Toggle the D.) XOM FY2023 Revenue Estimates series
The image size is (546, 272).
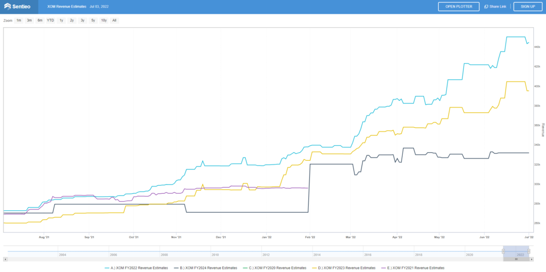click(344, 268)
